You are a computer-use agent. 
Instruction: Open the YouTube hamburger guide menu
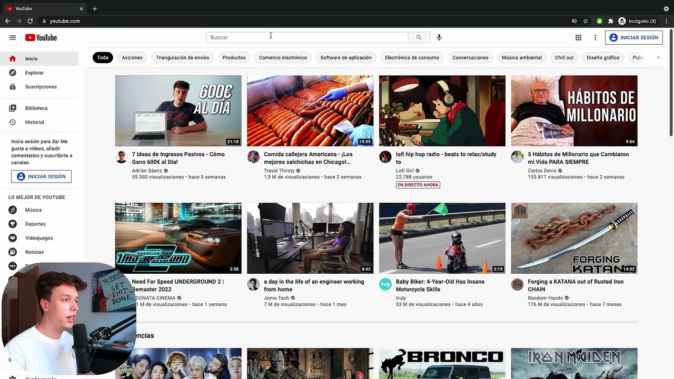tap(13, 37)
